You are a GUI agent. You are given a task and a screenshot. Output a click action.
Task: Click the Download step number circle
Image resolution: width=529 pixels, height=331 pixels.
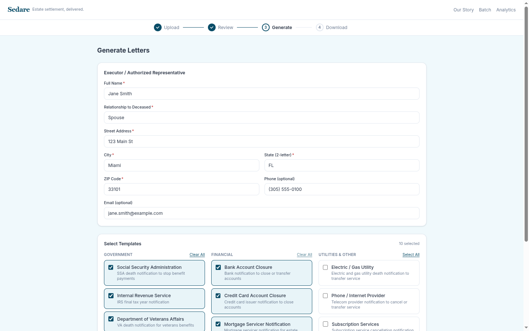coord(320,28)
